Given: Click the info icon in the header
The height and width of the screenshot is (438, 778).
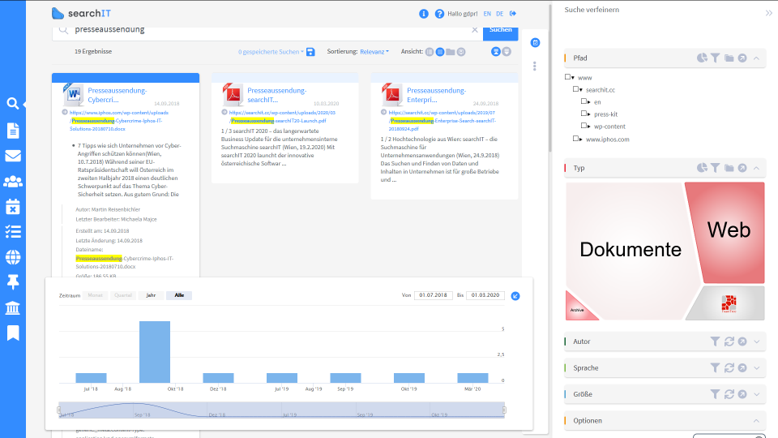Looking at the screenshot, I should click(x=424, y=14).
